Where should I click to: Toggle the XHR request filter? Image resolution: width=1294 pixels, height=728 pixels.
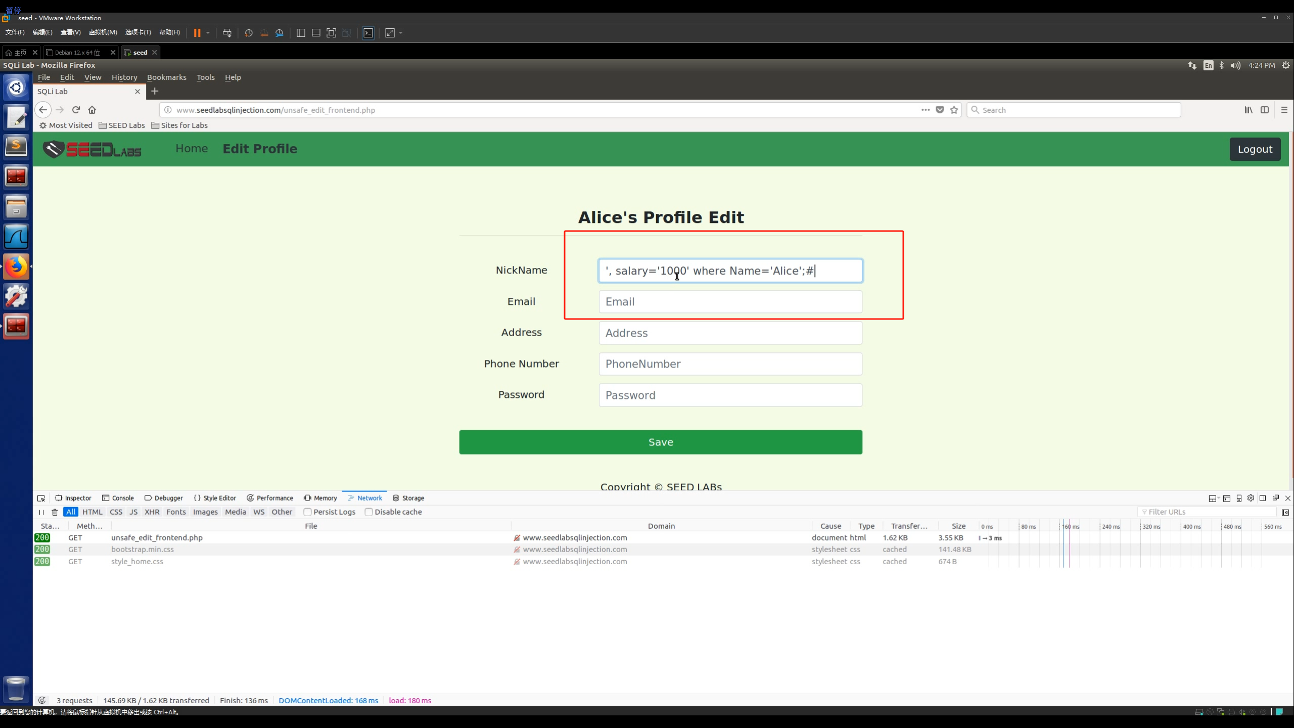152,512
